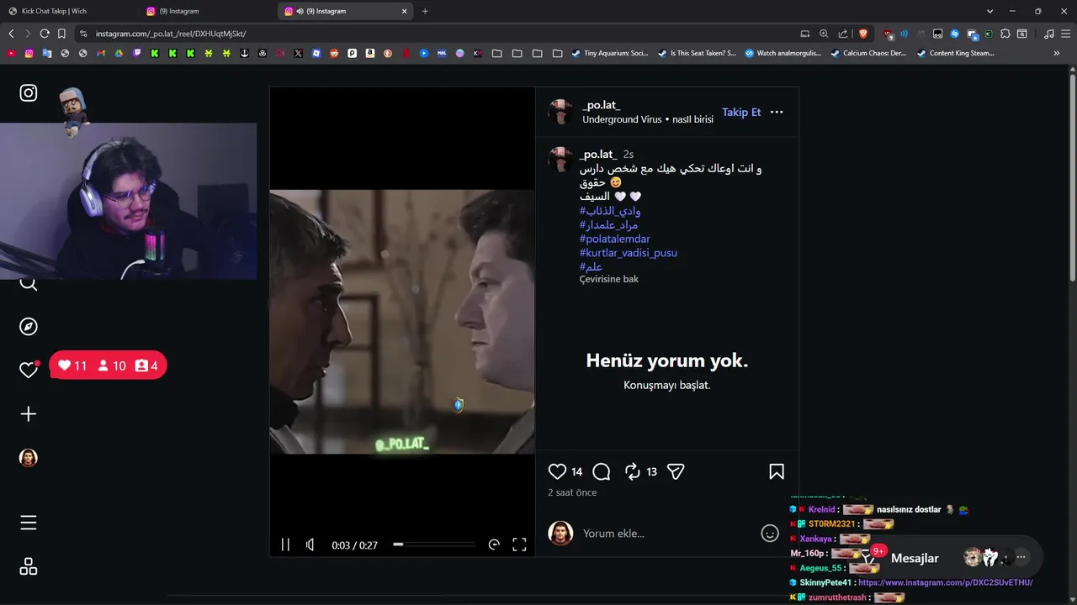Switch to the second Instagram tab

206,11
